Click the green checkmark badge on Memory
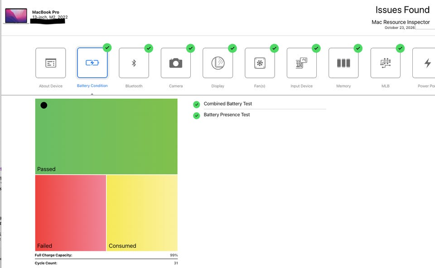The image size is (435, 268). [358, 48]
